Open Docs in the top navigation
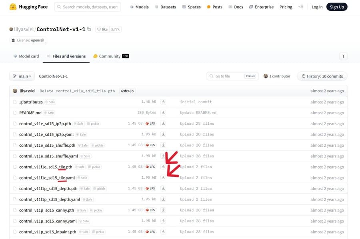The image size is (360, 239). pyautogui.click(x=236, y=7)
